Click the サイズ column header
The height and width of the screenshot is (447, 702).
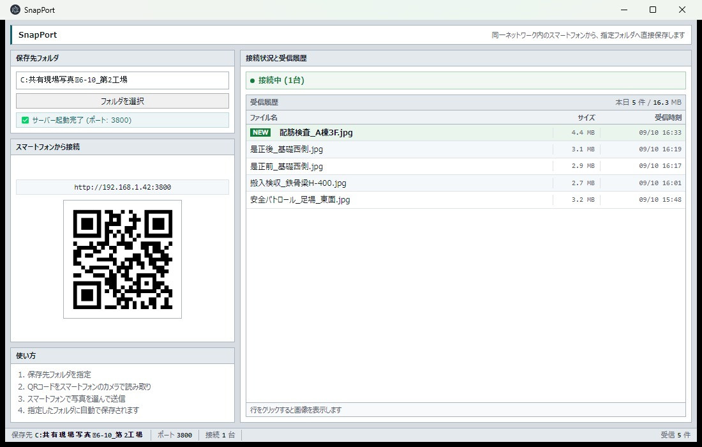586,117
